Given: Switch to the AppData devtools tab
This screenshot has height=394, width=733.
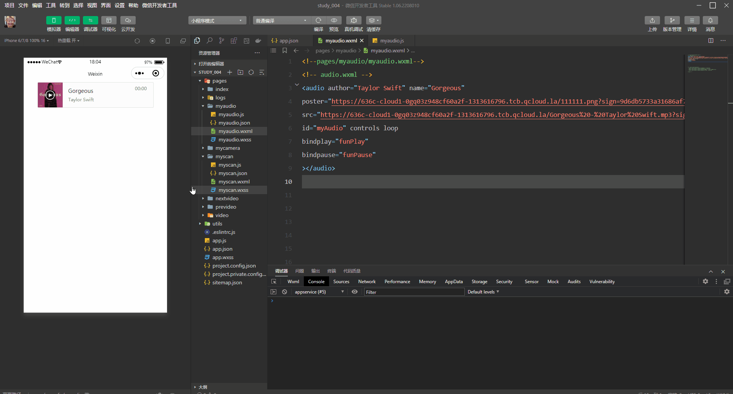Looking at the screenshot, I should [x=454, y=282].
